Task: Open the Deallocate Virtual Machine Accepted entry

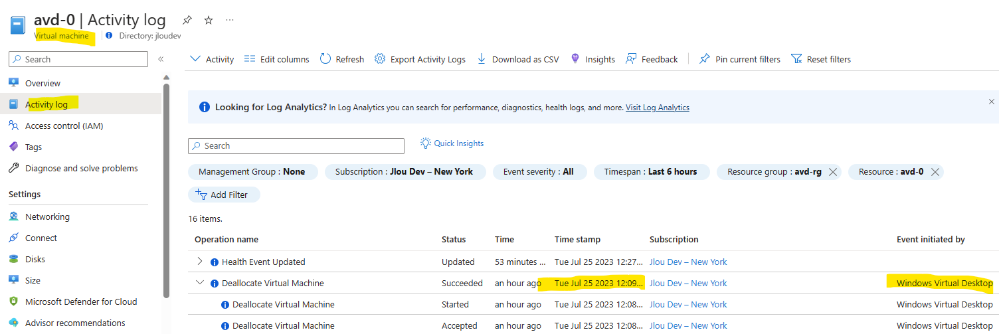Action: 284,325
